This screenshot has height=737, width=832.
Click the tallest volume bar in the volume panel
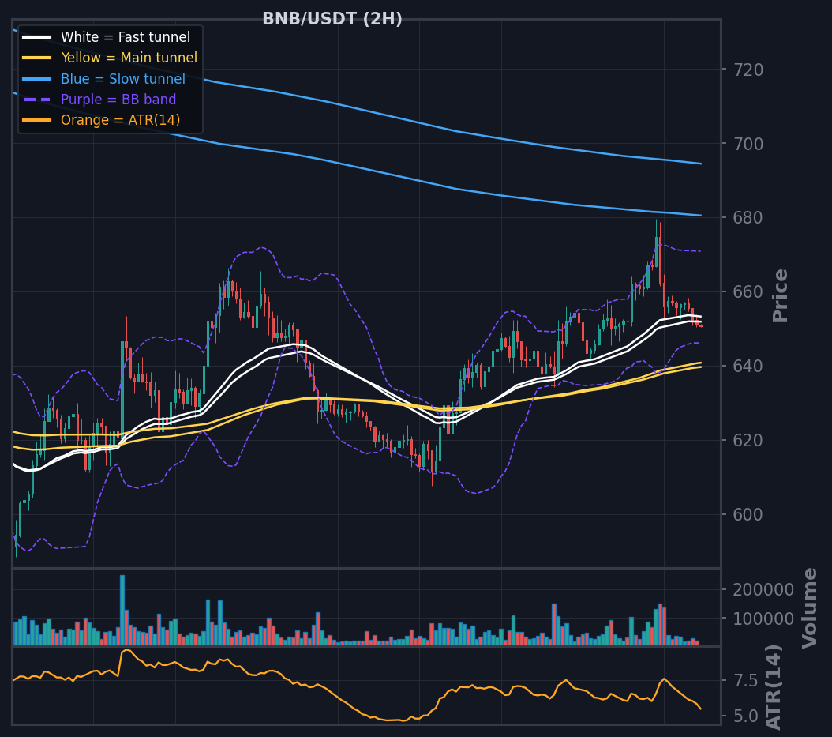pos(122,610)
